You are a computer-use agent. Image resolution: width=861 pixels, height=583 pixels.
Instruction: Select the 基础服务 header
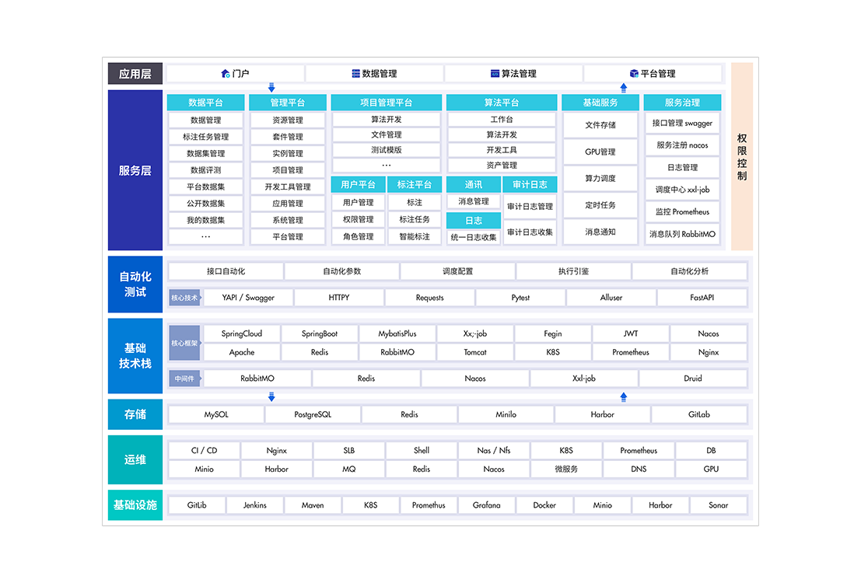(600, 103)
